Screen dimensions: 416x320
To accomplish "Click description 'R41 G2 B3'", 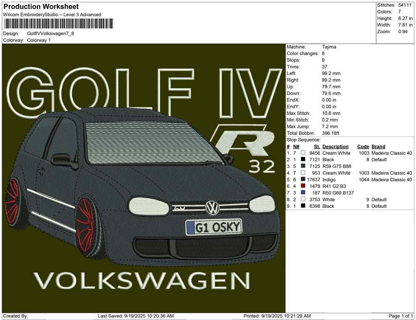I will 334,186.
